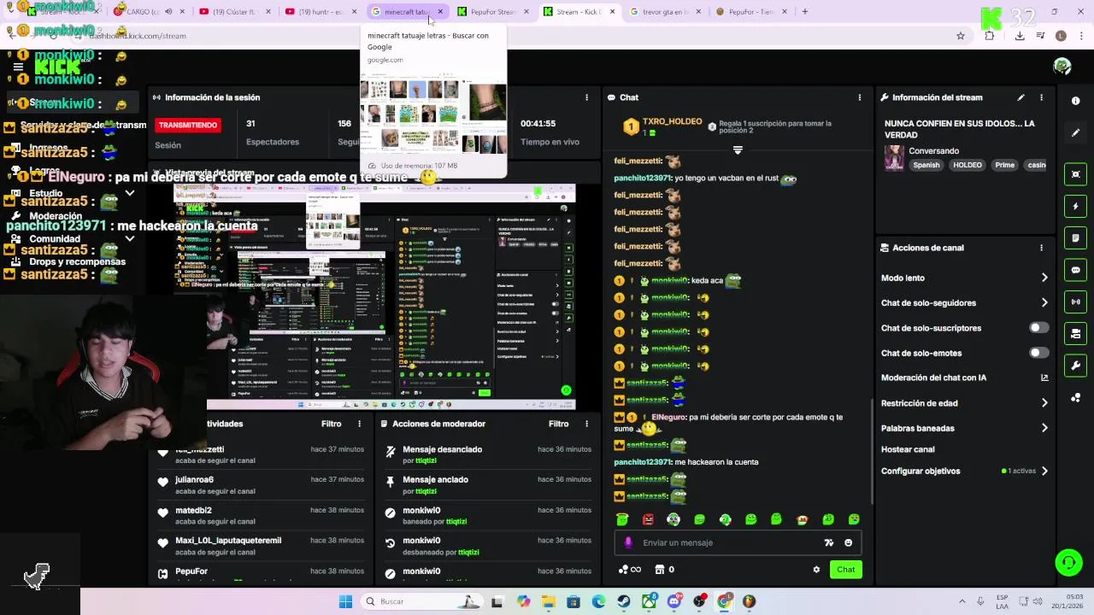The height and width of the screenshot is (615, 1094).
Task: Toggle Chat de solo-emotes switch
Action: pyautogui.click(x=1038, y=353)
